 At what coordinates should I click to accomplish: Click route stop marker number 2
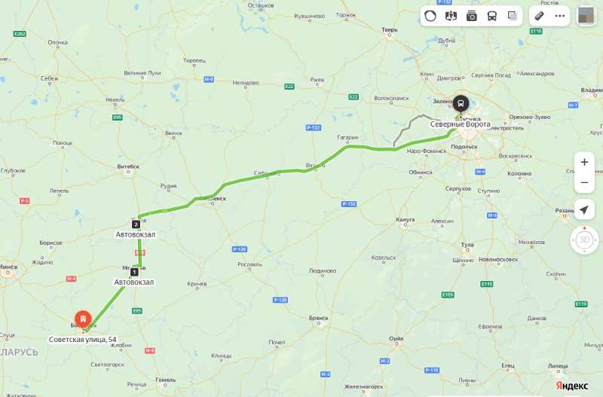136,224
